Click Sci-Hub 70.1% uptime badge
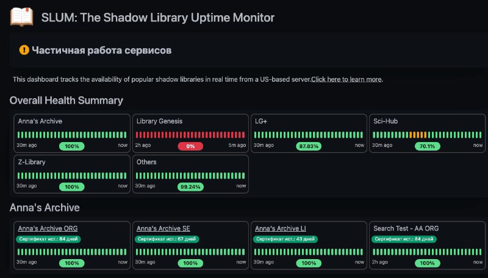 click(428, 146)
